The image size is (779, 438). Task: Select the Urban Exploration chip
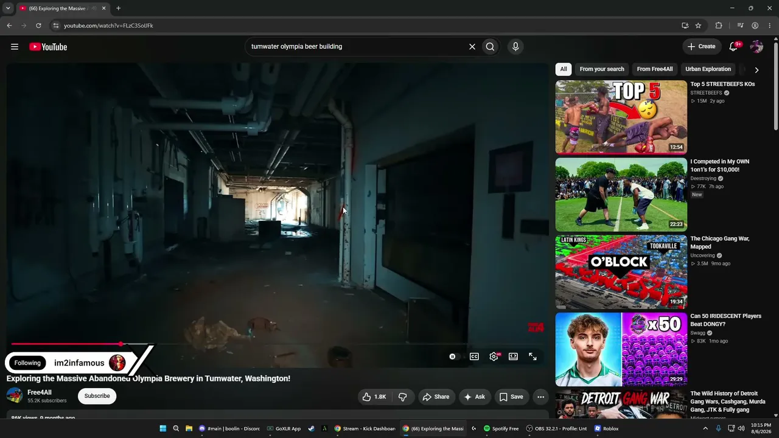click(x=708, y=69)
